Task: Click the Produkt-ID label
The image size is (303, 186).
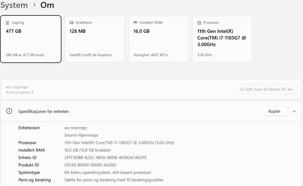Action: [29, 165]
